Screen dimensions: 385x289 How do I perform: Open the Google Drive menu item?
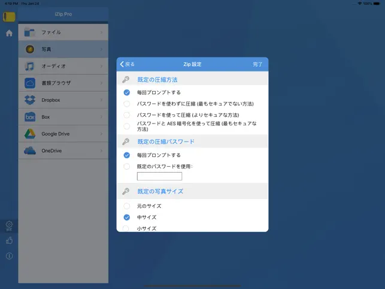[63, 134]
